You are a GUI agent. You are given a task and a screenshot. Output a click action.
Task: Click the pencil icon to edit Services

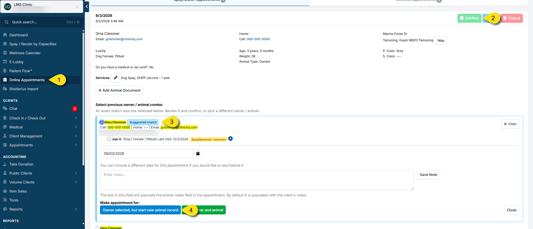(116, 78)
